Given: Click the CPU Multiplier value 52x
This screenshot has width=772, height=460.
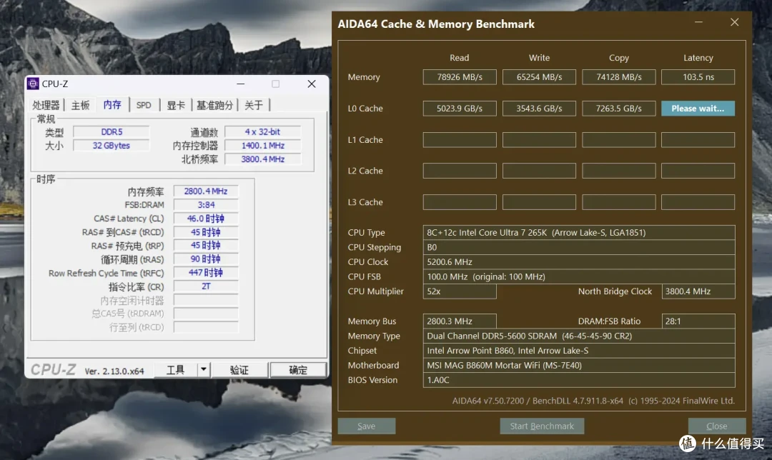Looking at the screenshot, I should [x=460, y=291].
